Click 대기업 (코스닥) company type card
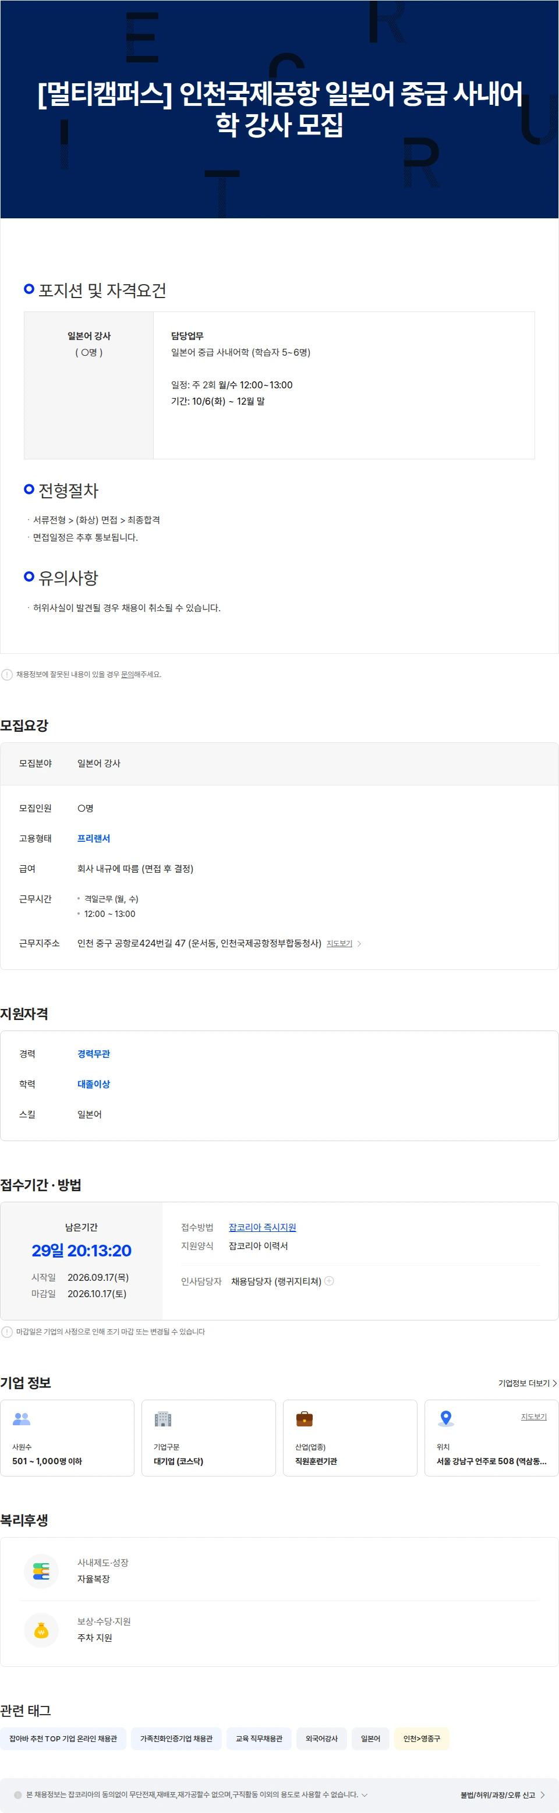 click(208, 1438)
